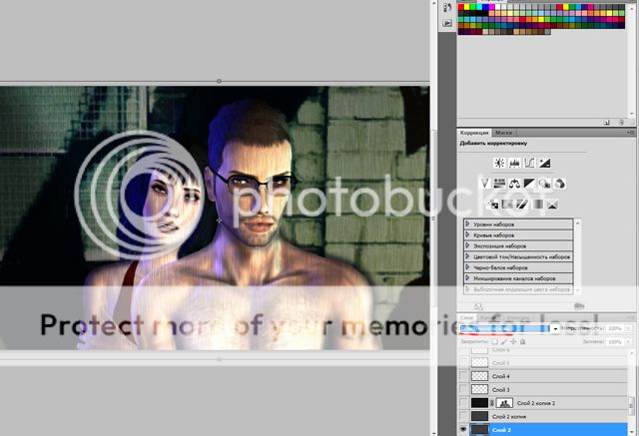Add a Brightness/Contrast adjustment
Viewport: 639px width, 436px height.
[500, 163]
